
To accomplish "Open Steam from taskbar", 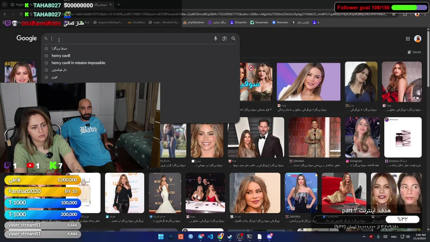I will 230,237.
